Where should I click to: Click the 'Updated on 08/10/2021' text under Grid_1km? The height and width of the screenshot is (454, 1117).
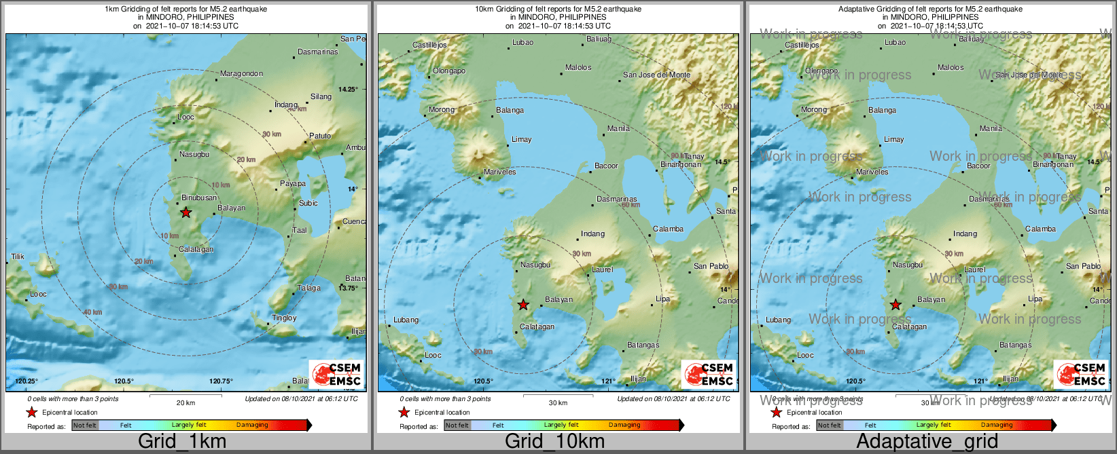pyautogui.click(x=301, y=398)
